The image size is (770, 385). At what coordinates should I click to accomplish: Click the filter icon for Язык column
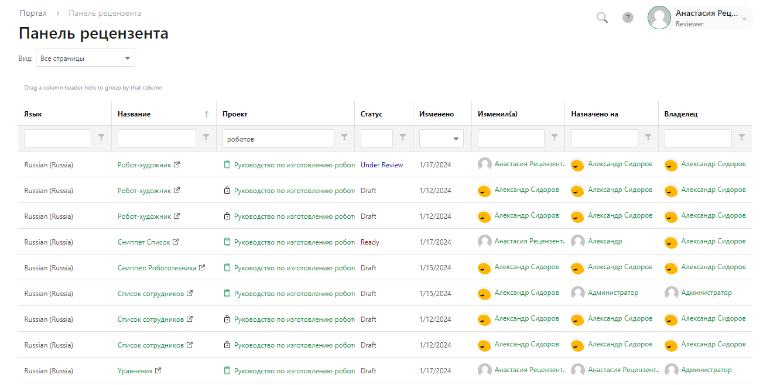tap(101, 137)
